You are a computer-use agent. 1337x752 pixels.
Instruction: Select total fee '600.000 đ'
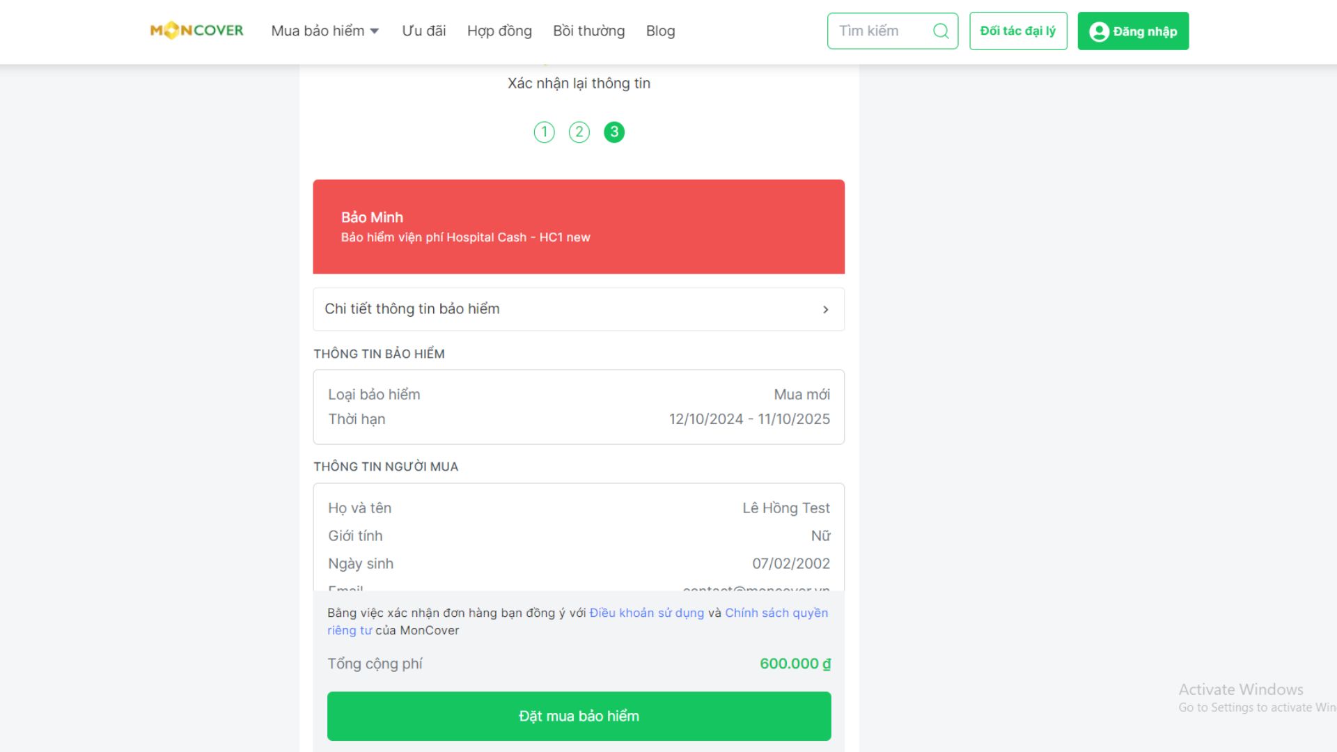click(x=795, y=664)
